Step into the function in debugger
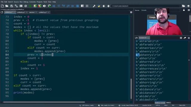This screenshot has height=107, width=191. click(x=63, y=6)
